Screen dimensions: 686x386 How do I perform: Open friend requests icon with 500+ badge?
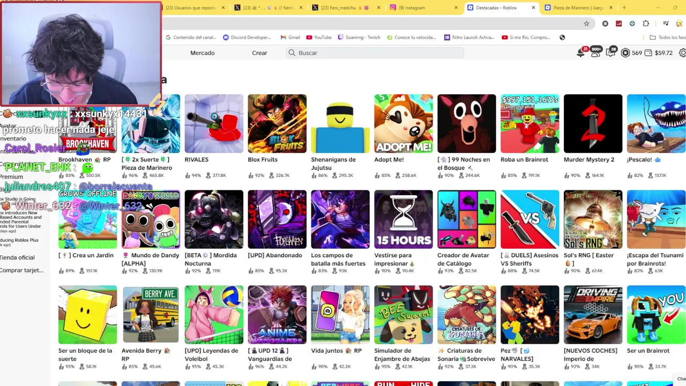[595, 53]
